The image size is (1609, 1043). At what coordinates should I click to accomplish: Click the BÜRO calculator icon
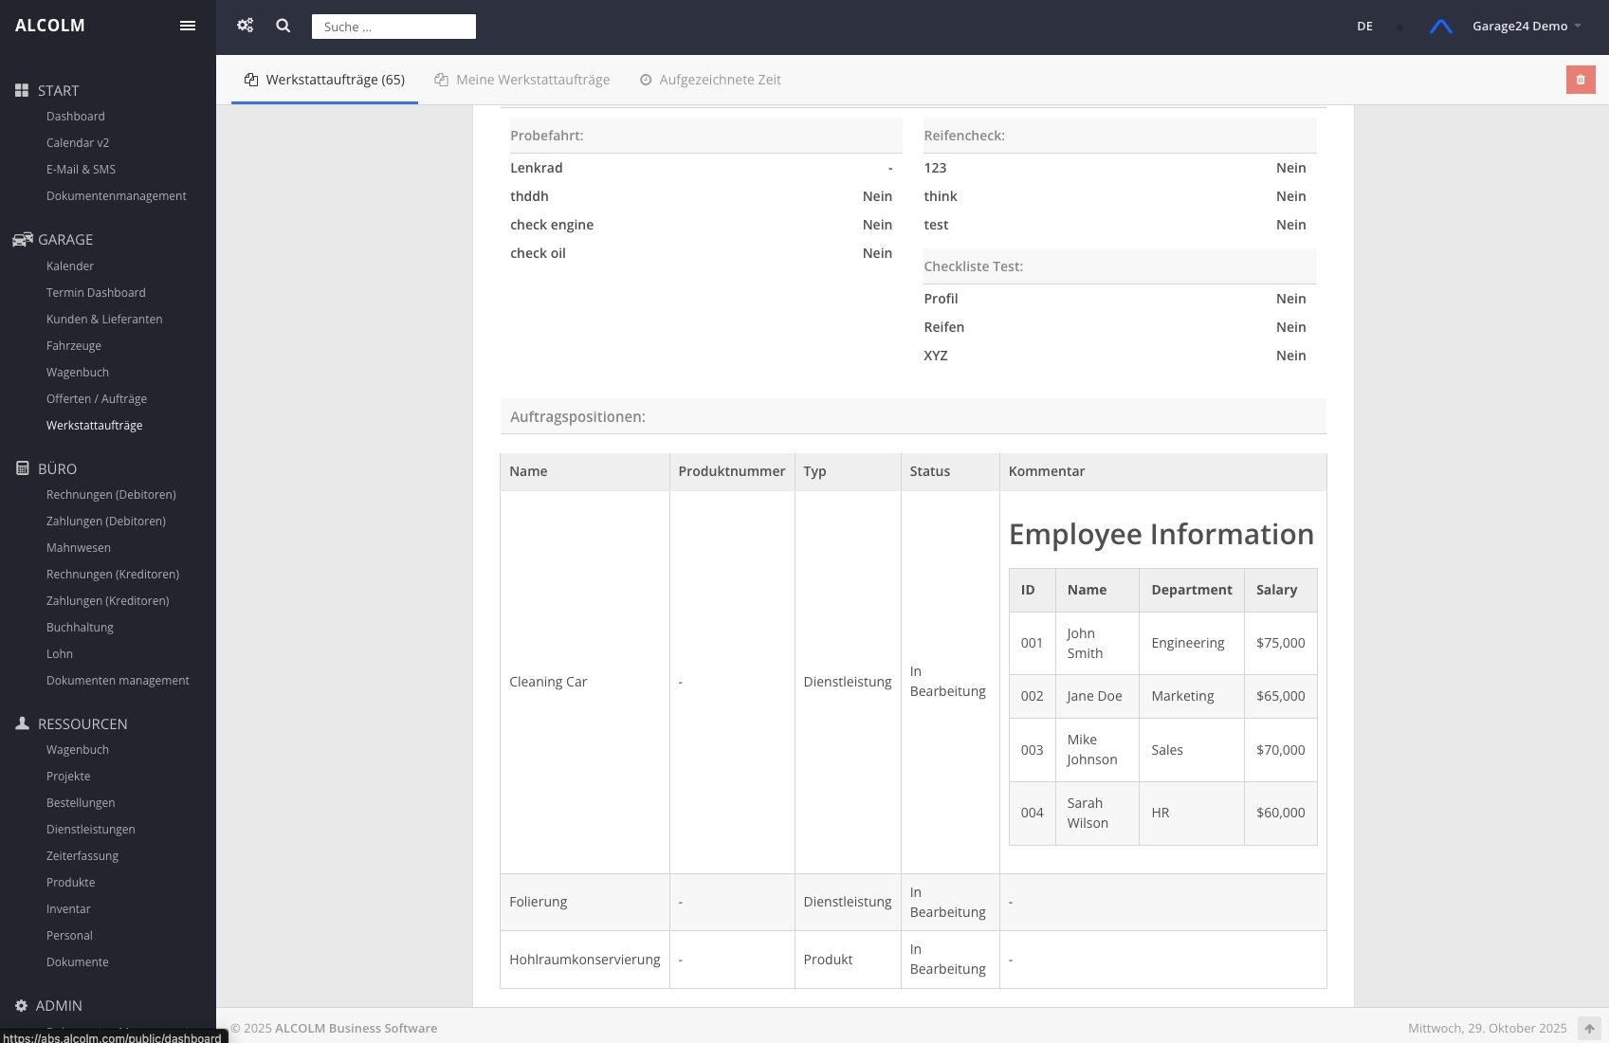(22, 468)
